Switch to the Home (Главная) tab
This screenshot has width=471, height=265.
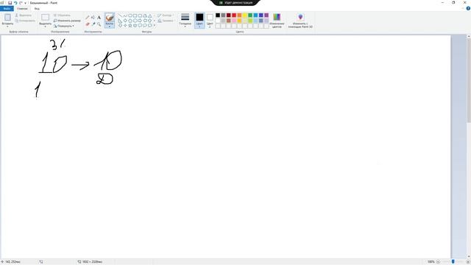click(22, 9)
